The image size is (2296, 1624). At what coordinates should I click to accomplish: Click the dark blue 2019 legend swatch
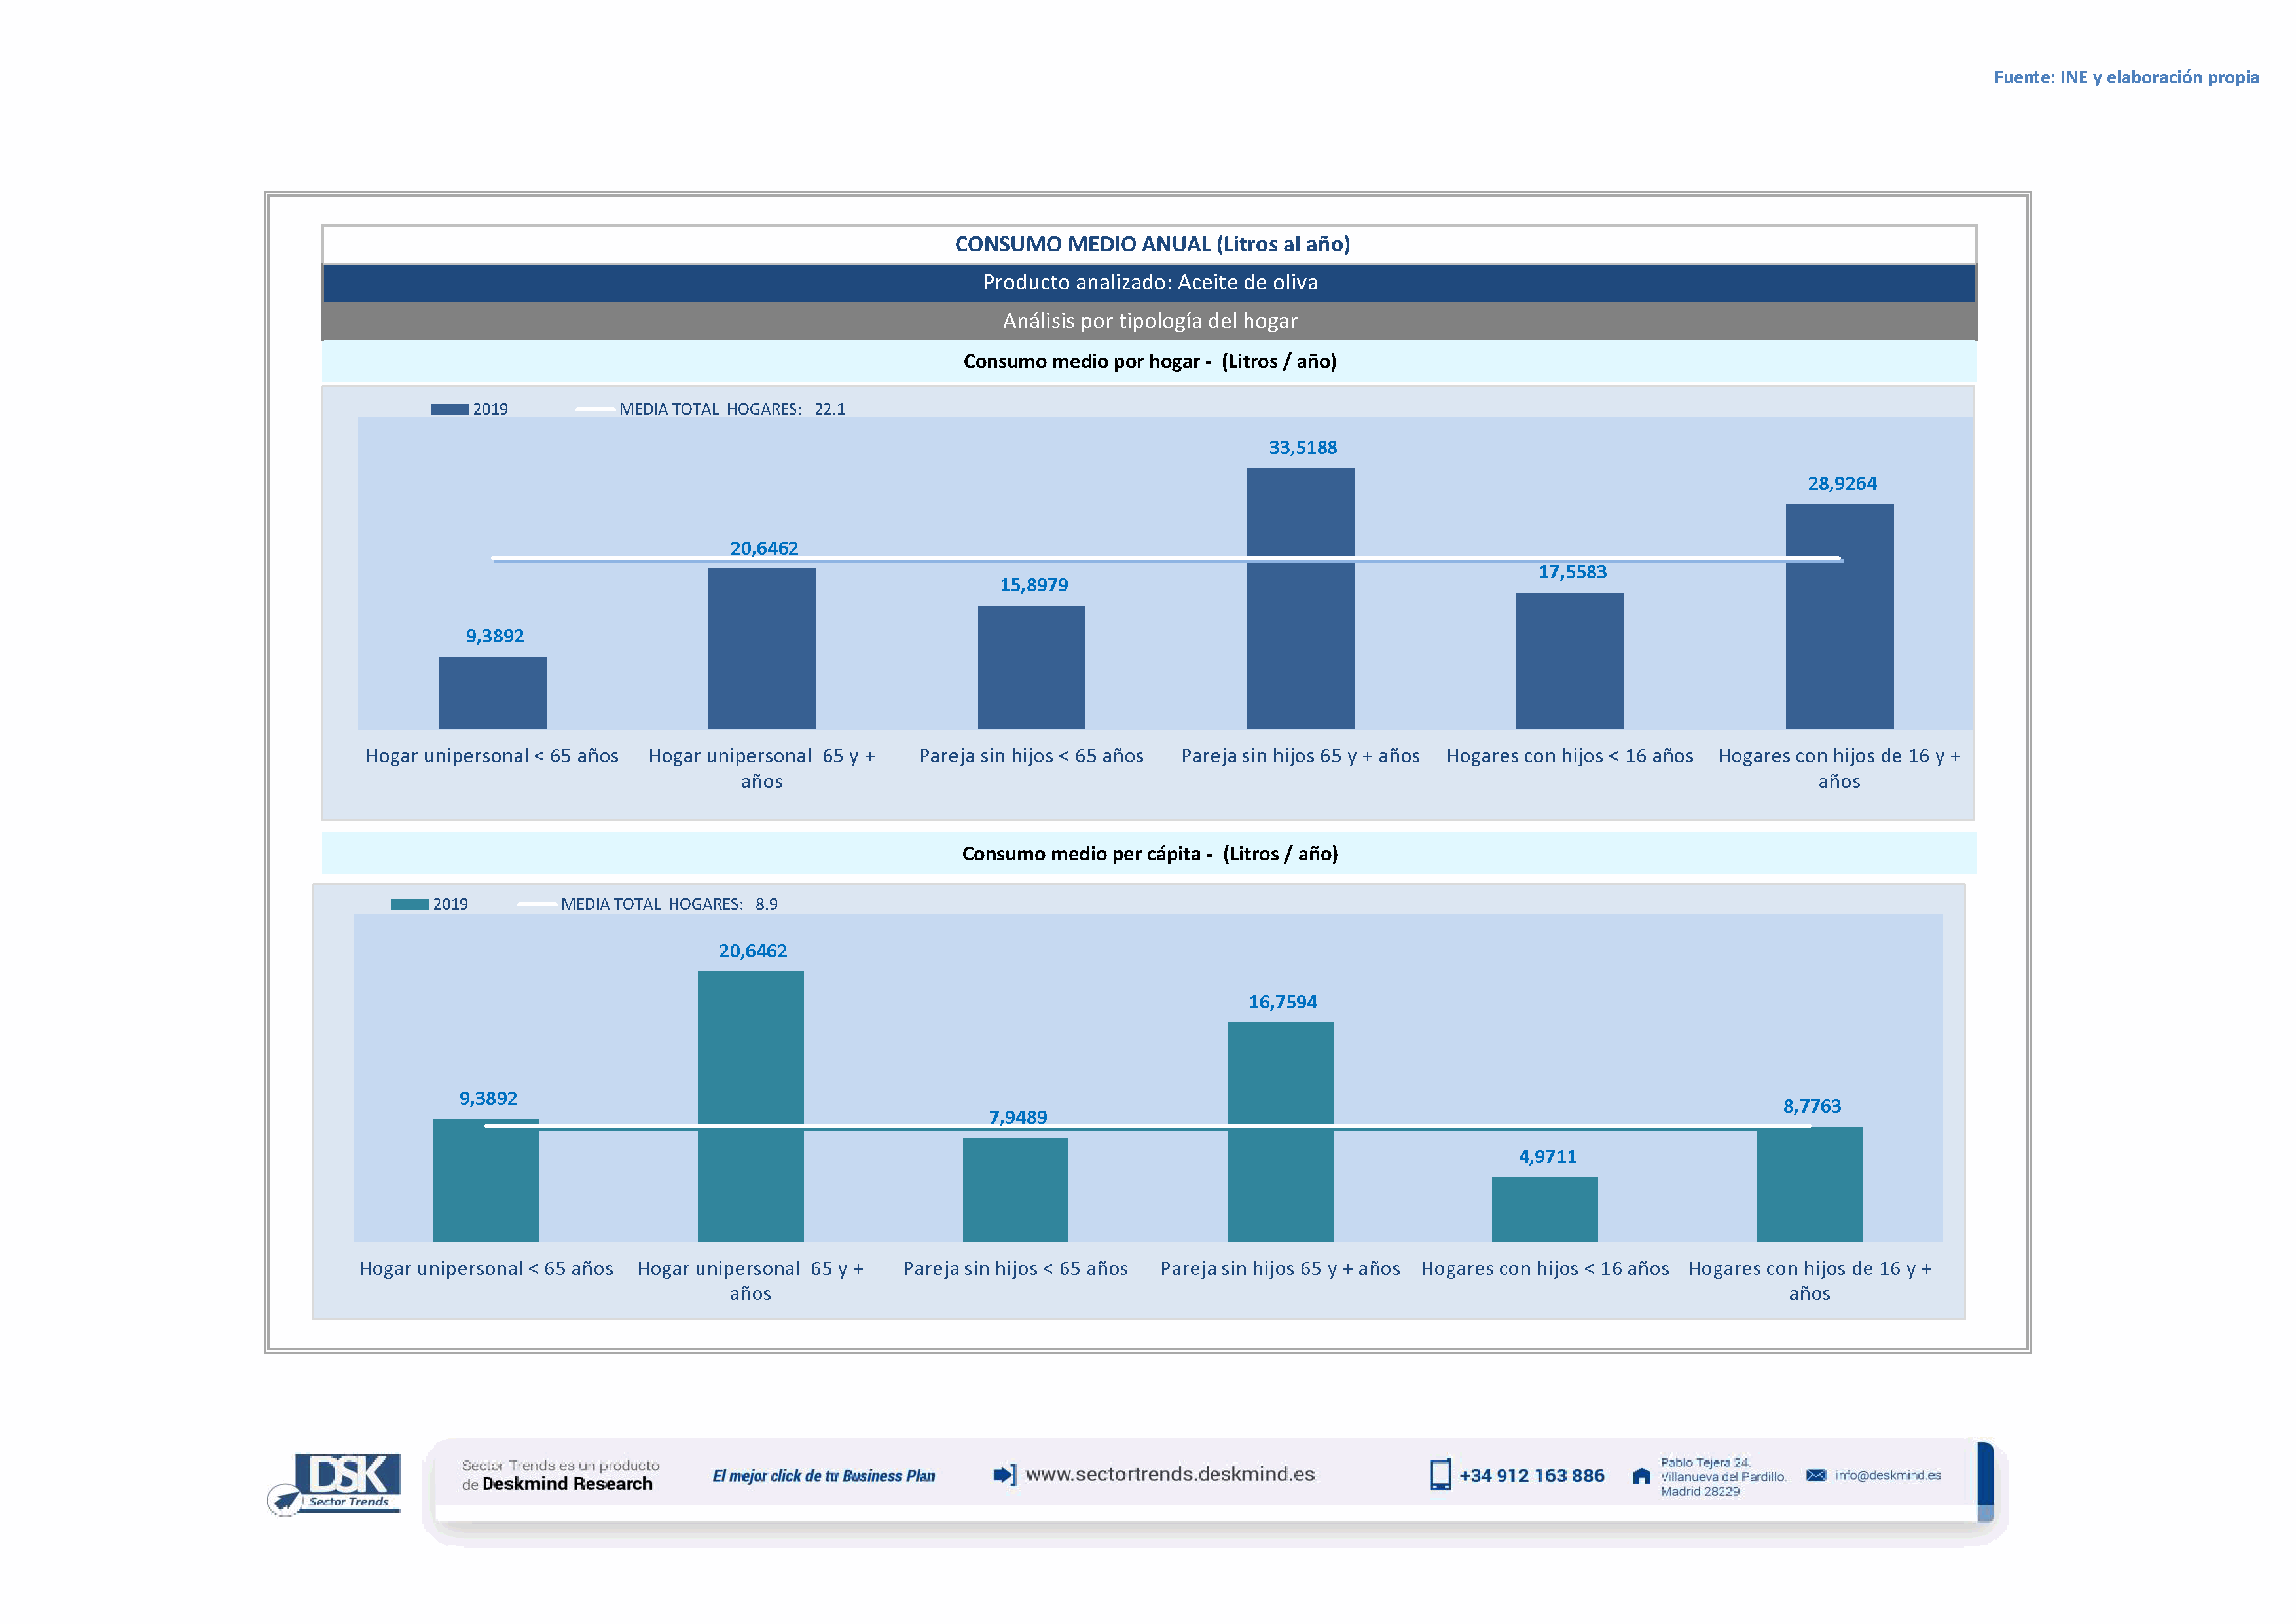click(x=449, y=409)
